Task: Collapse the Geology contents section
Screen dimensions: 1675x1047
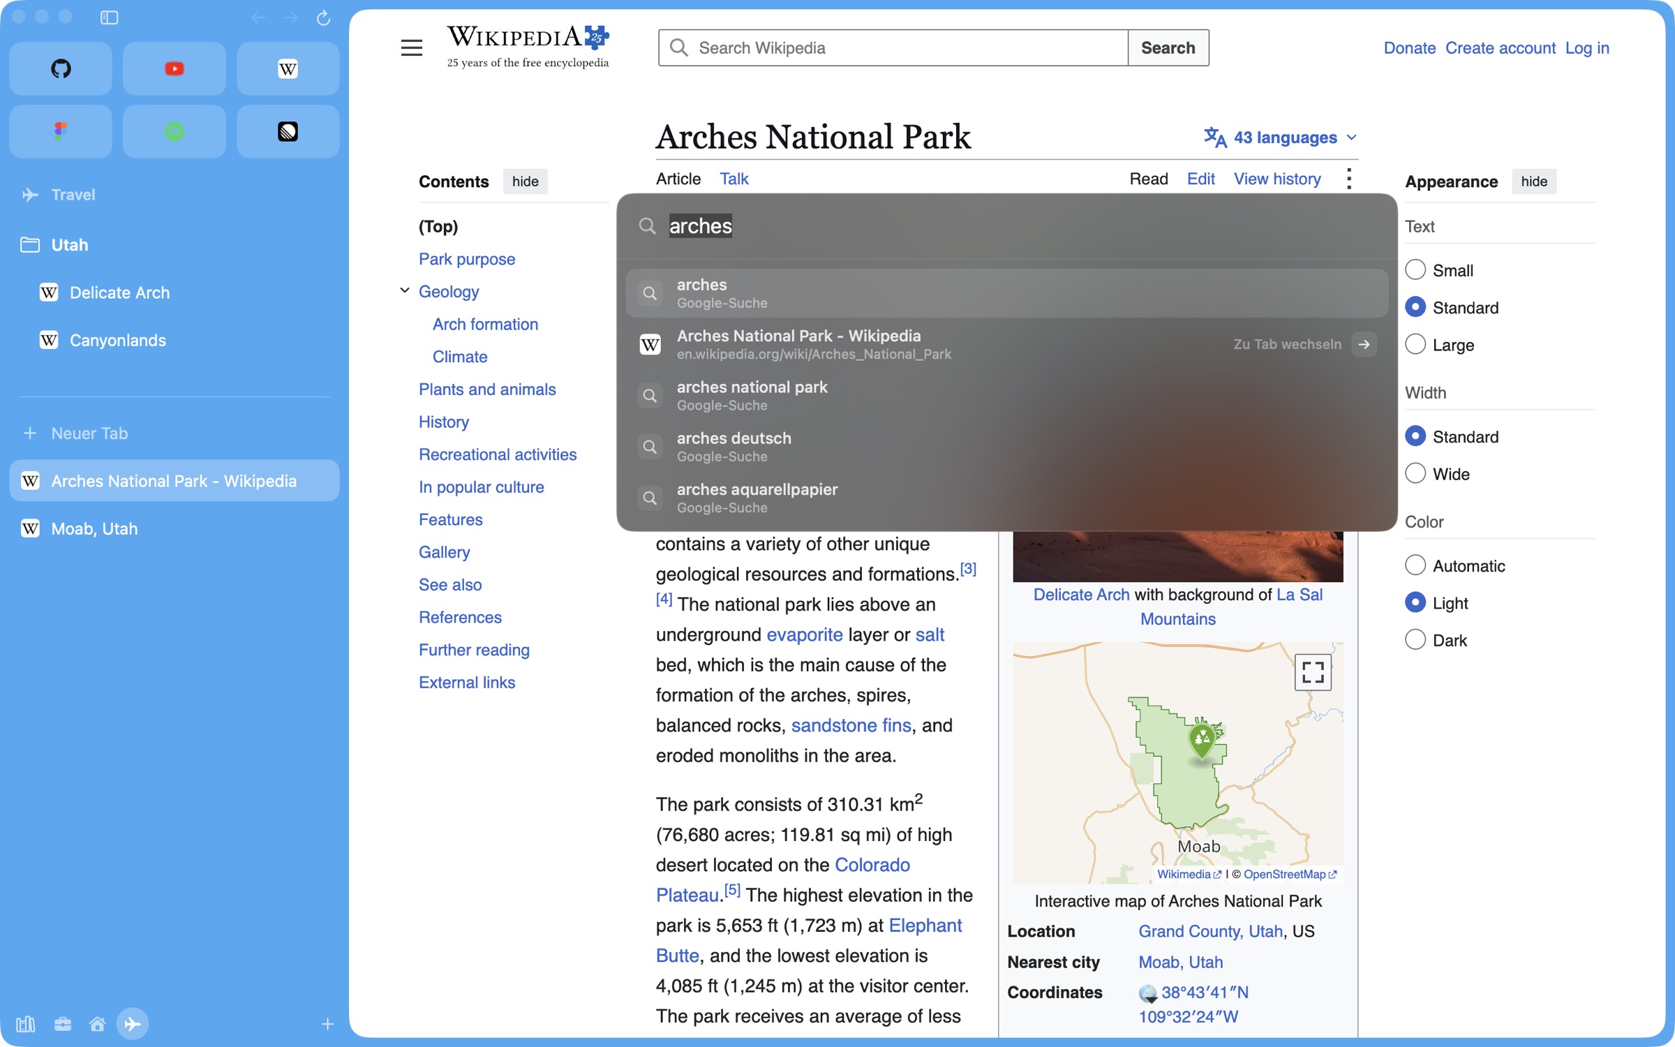Action: [x=405, y=290]
